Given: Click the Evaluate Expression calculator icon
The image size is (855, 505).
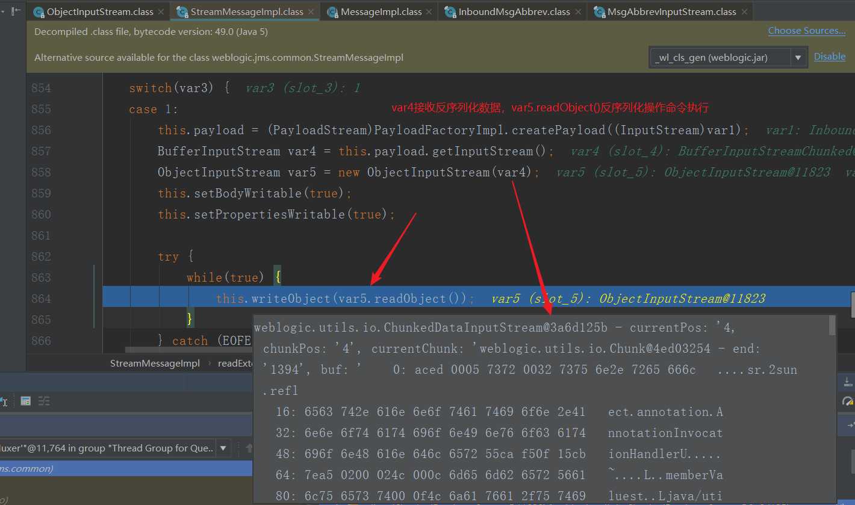Looking at the screenshot, I should pos(25,401).
